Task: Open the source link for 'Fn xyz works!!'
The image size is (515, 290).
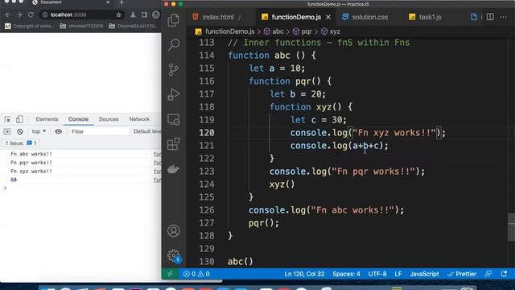Action: click(x=158, y=171)
